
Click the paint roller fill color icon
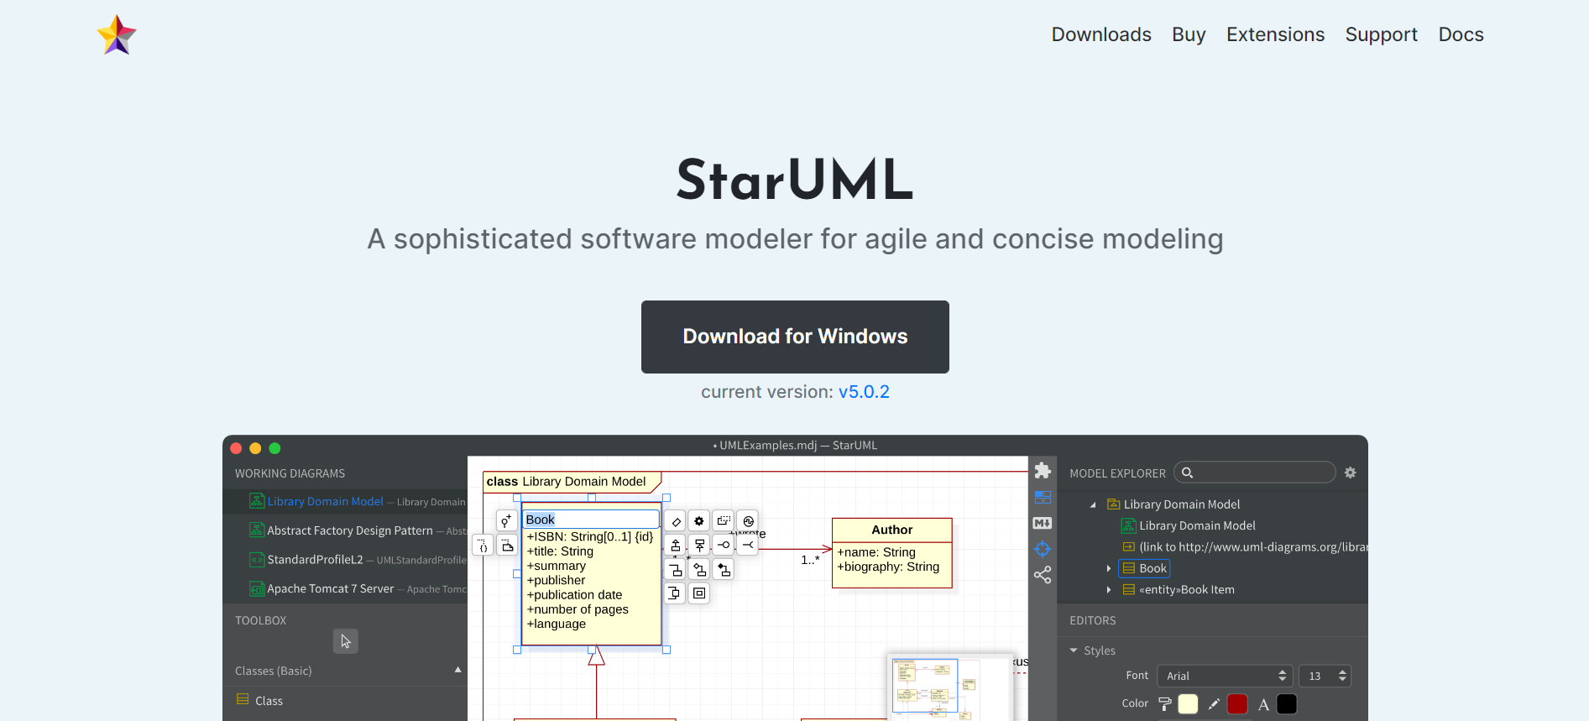pyautogui.click(x=1165, y=704)
